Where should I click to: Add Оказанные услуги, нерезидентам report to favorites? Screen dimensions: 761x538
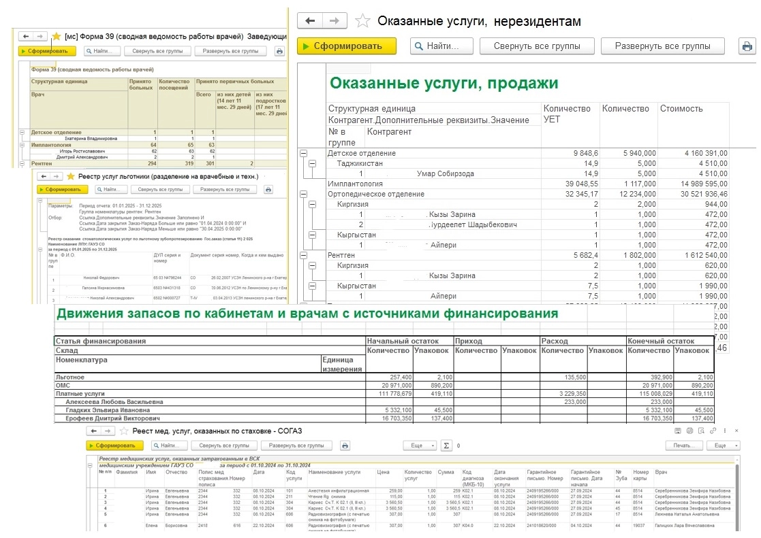363,21
